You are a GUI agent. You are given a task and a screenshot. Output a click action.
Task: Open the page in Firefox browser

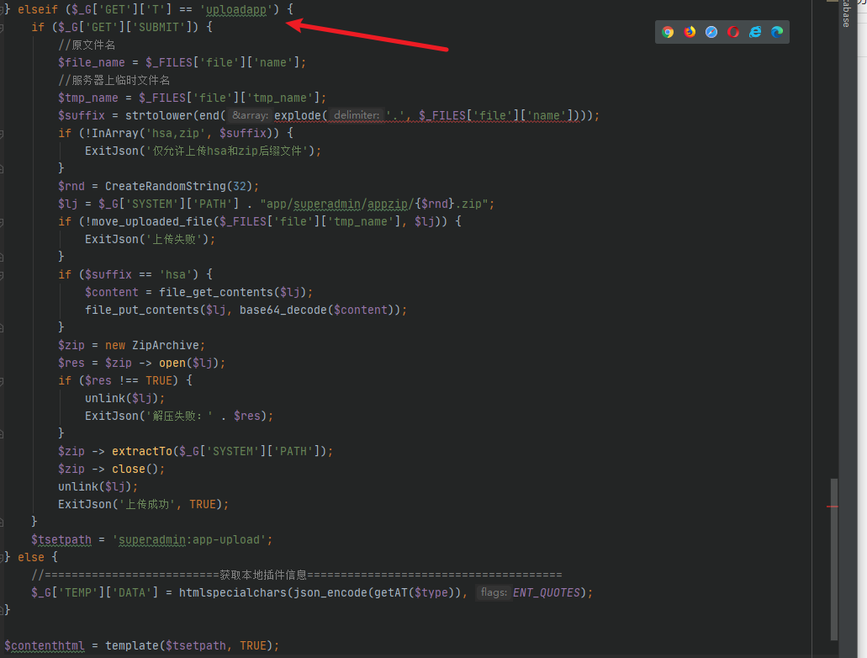690,32
